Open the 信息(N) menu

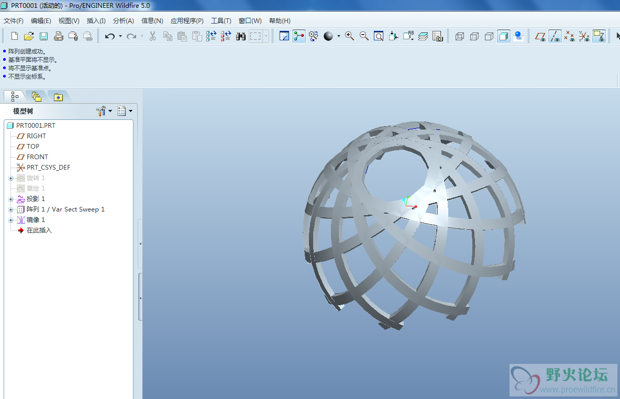tap(152, 21)
